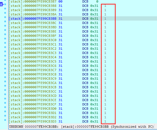
Task: Click UNKNOWN label in status bar
Action: click(x=16, y=127)
